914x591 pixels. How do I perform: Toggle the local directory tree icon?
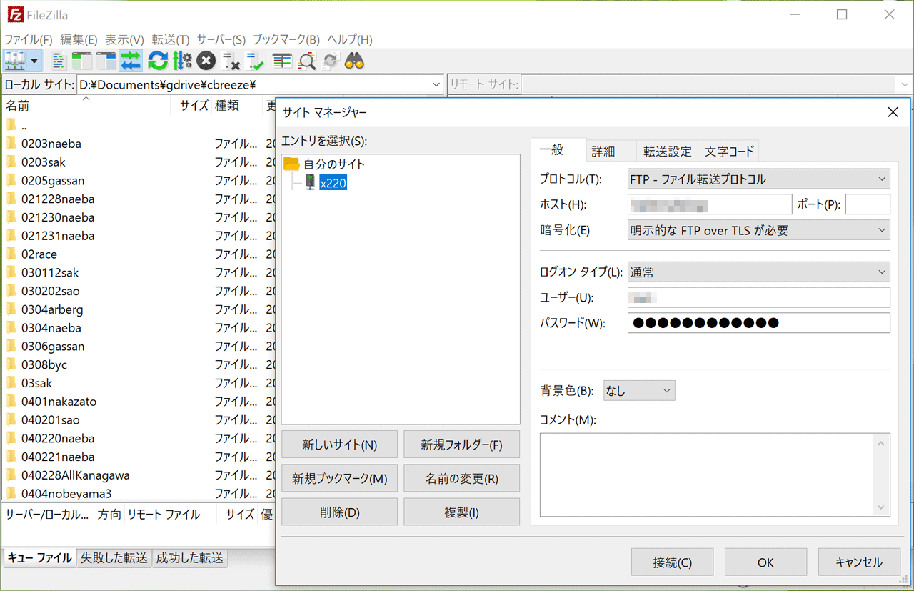[82, 61]
